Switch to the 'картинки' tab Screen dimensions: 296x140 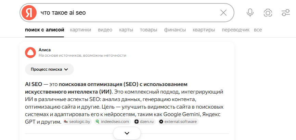80,30
